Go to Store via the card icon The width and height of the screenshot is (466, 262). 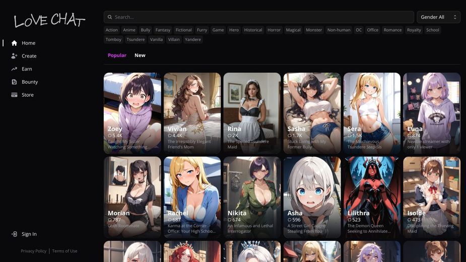(x=14, y=95)
